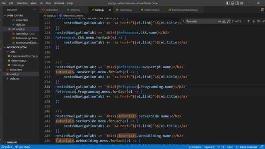Open the Go menu
Viewport: 265px width, 149px height.
point(41,3)
